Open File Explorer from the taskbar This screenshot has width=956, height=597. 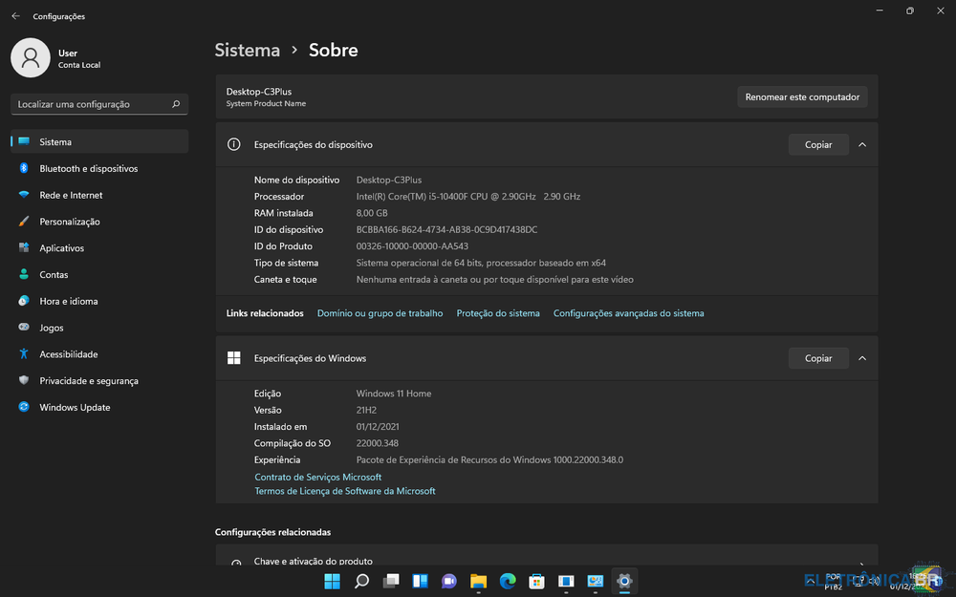478,581
